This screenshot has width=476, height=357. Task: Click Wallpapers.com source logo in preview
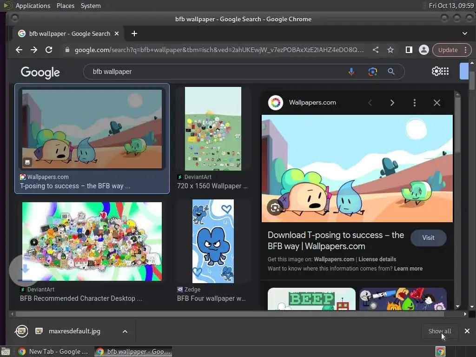[x=276, y=103]
